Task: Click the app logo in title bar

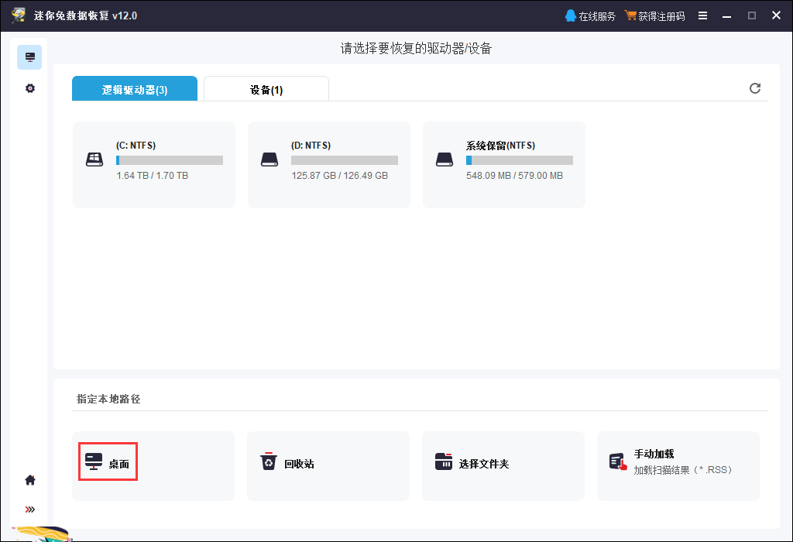Action: coord(19,15)
